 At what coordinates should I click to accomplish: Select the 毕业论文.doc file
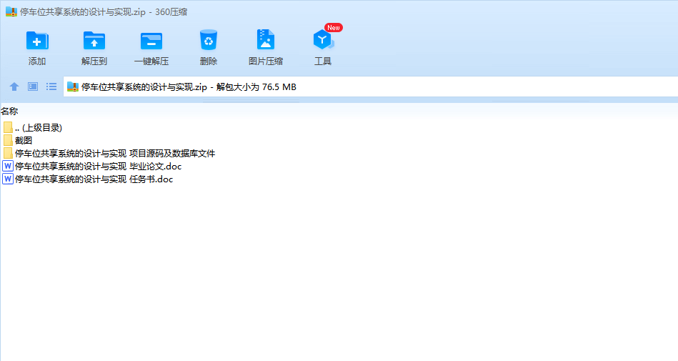click(92, 167)
